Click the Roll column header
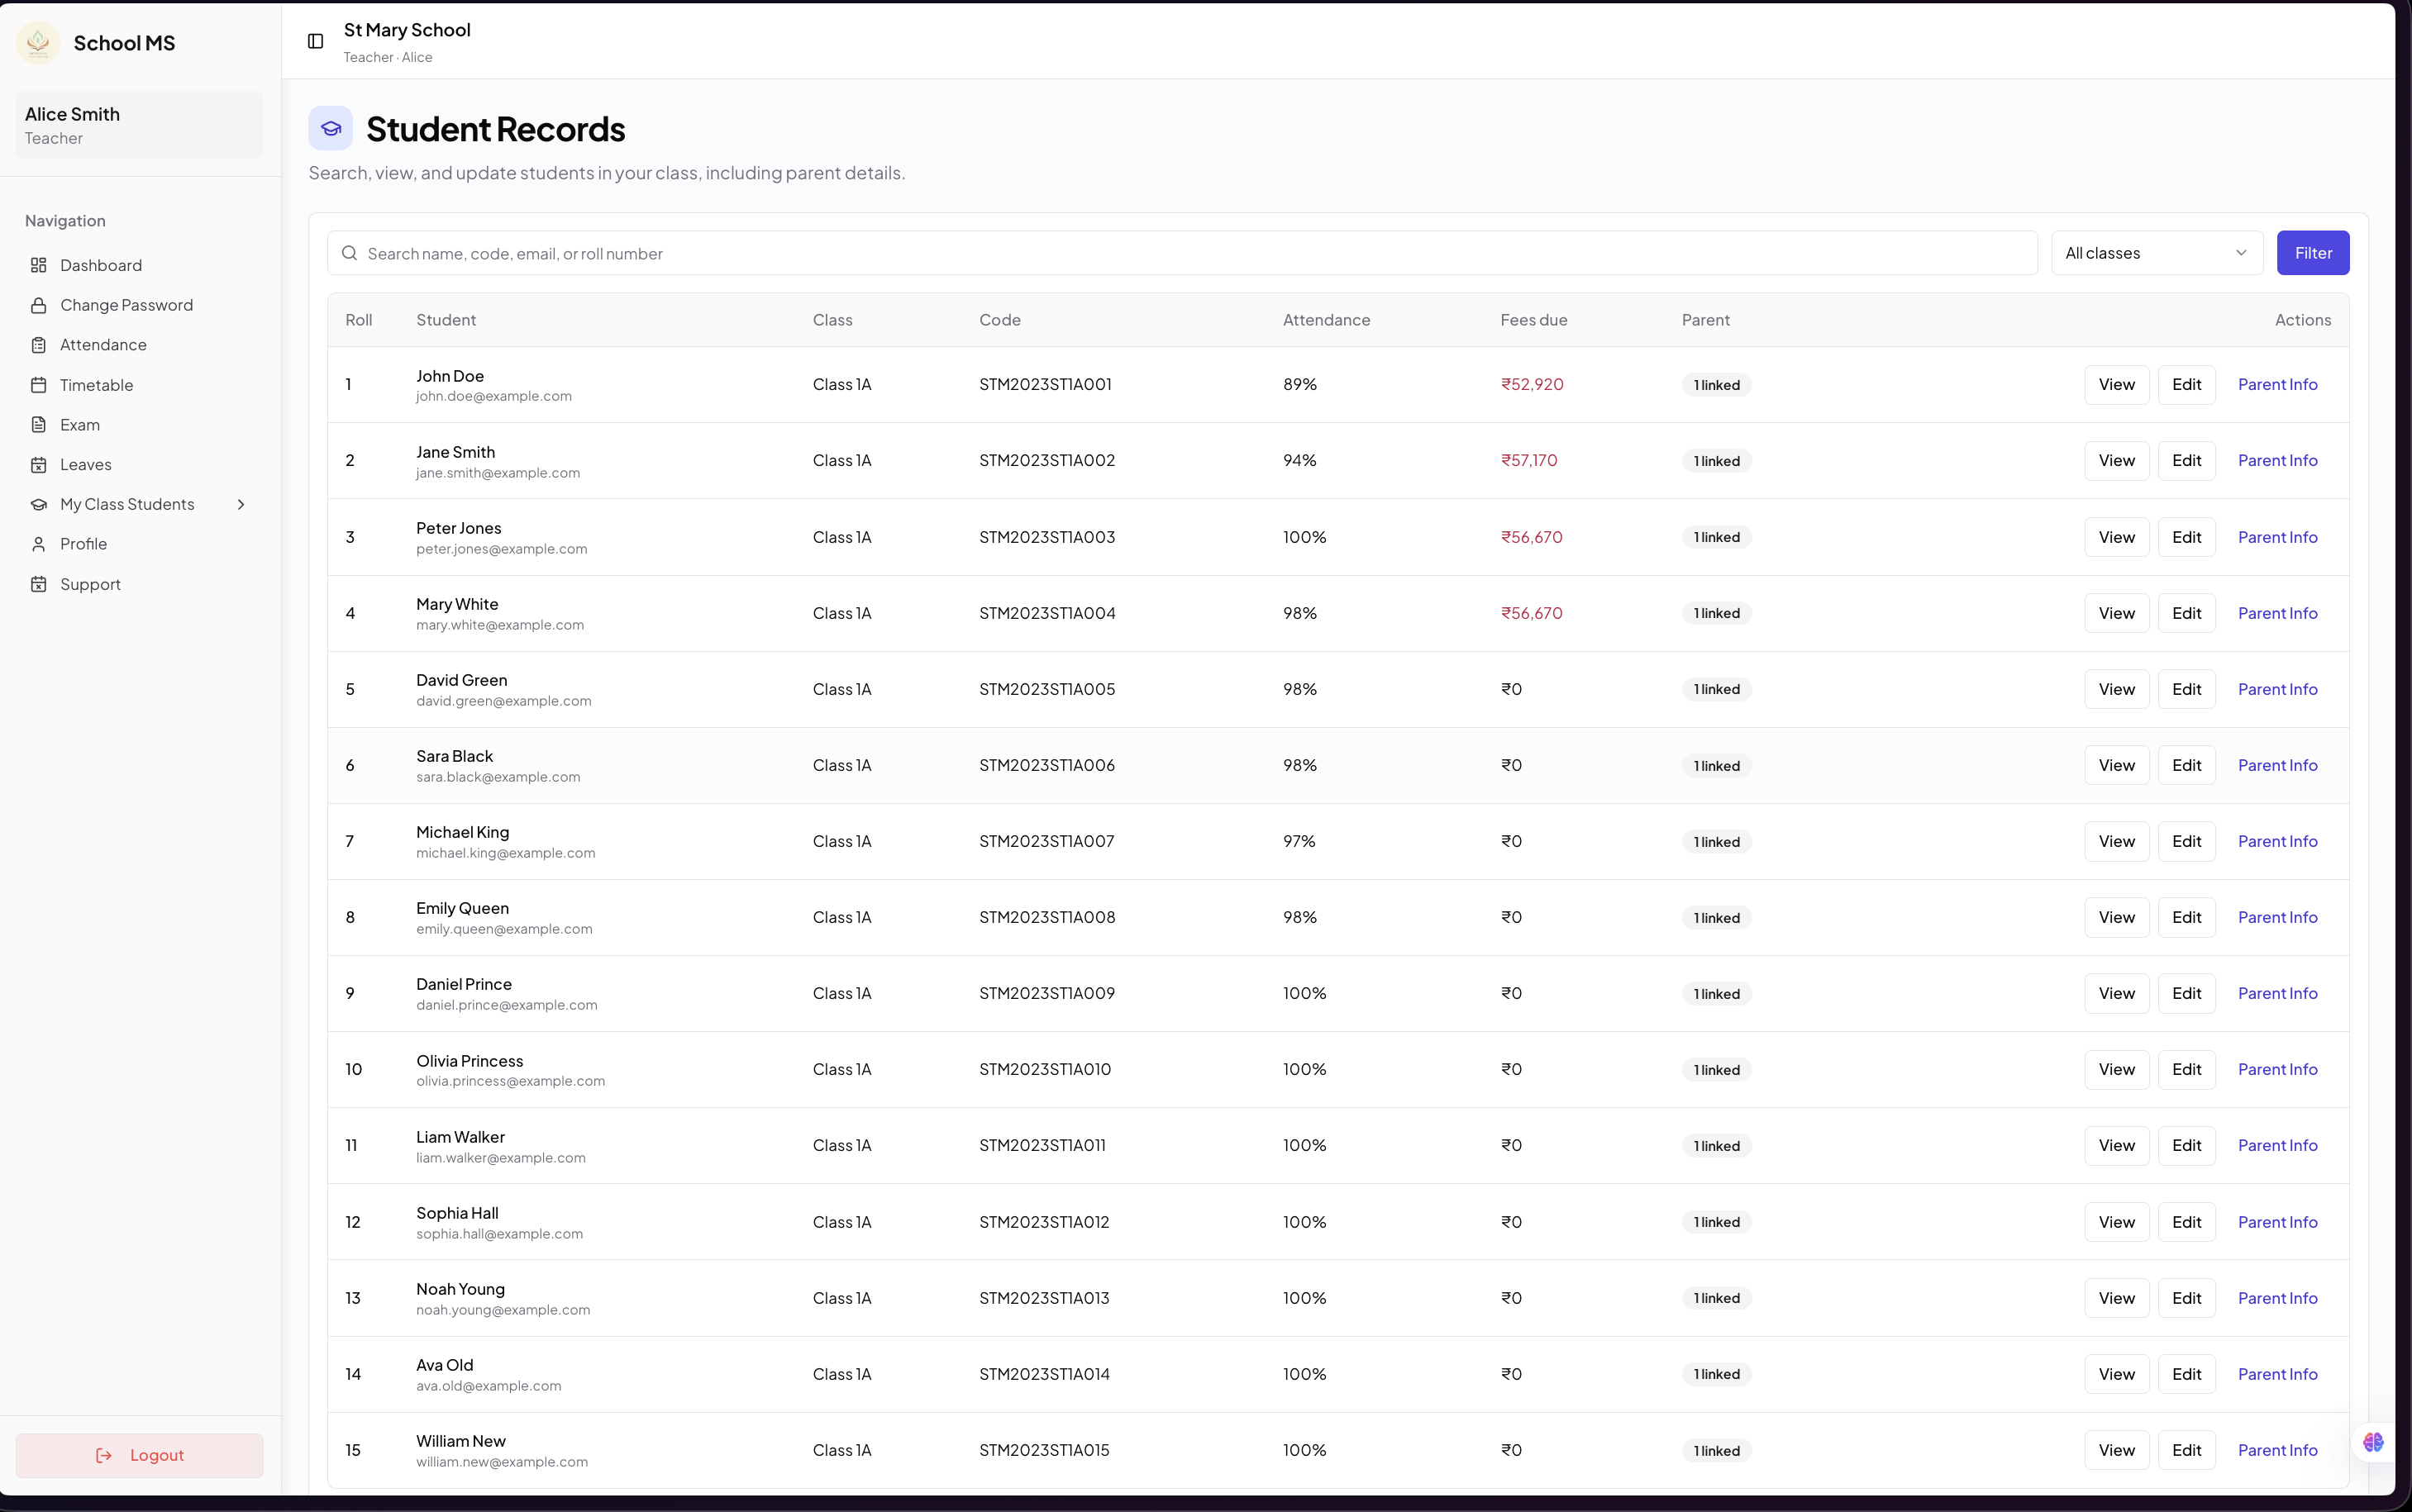 359,320
